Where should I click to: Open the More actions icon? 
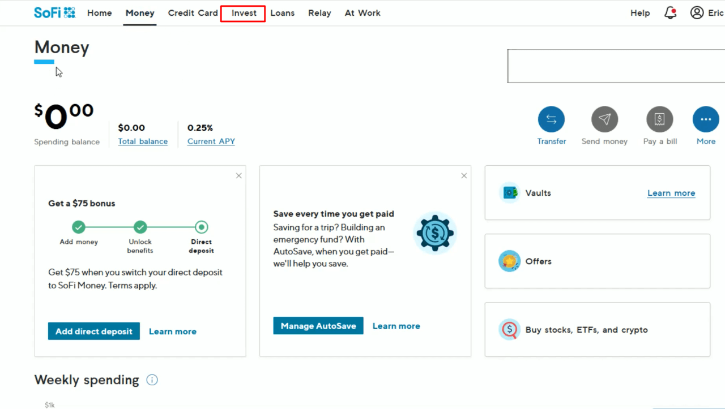[x=706, y=119]
